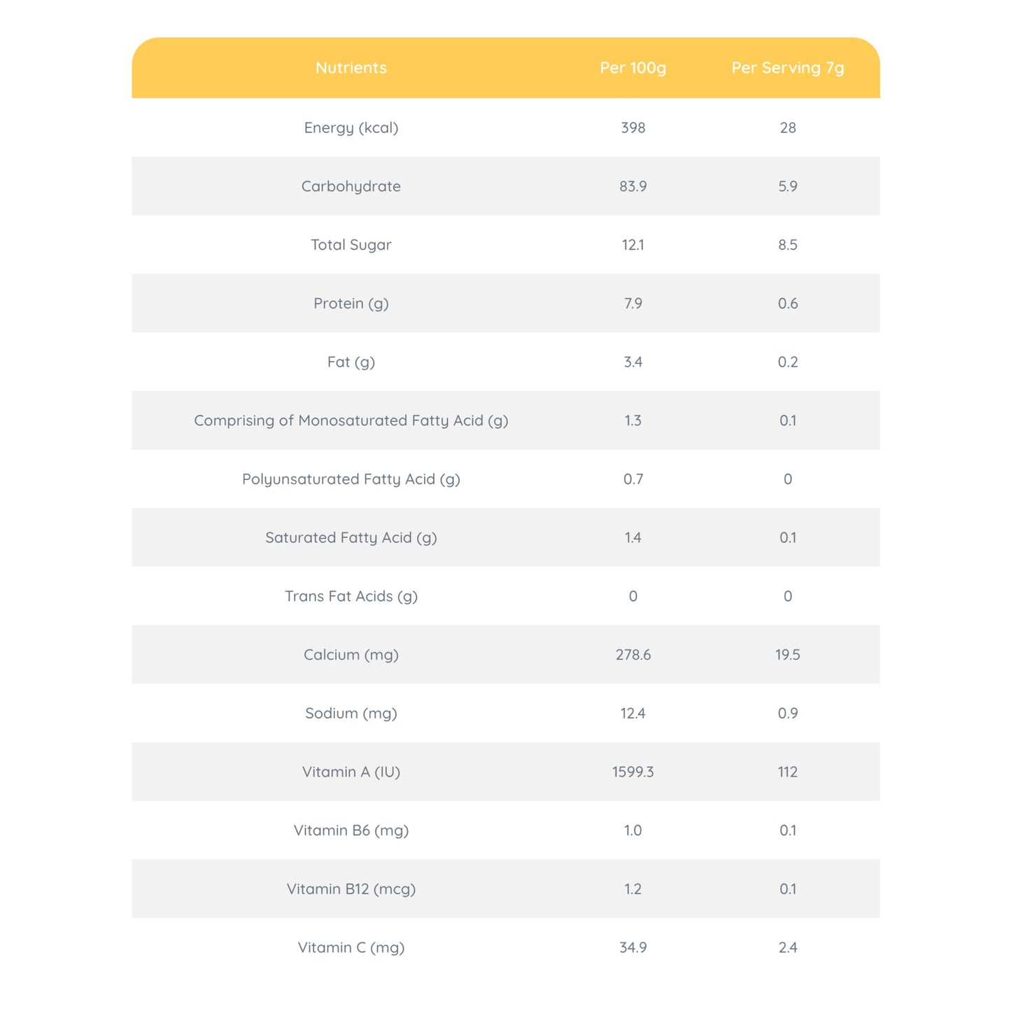Select the Sodium (mg) label

pos(351,714)
